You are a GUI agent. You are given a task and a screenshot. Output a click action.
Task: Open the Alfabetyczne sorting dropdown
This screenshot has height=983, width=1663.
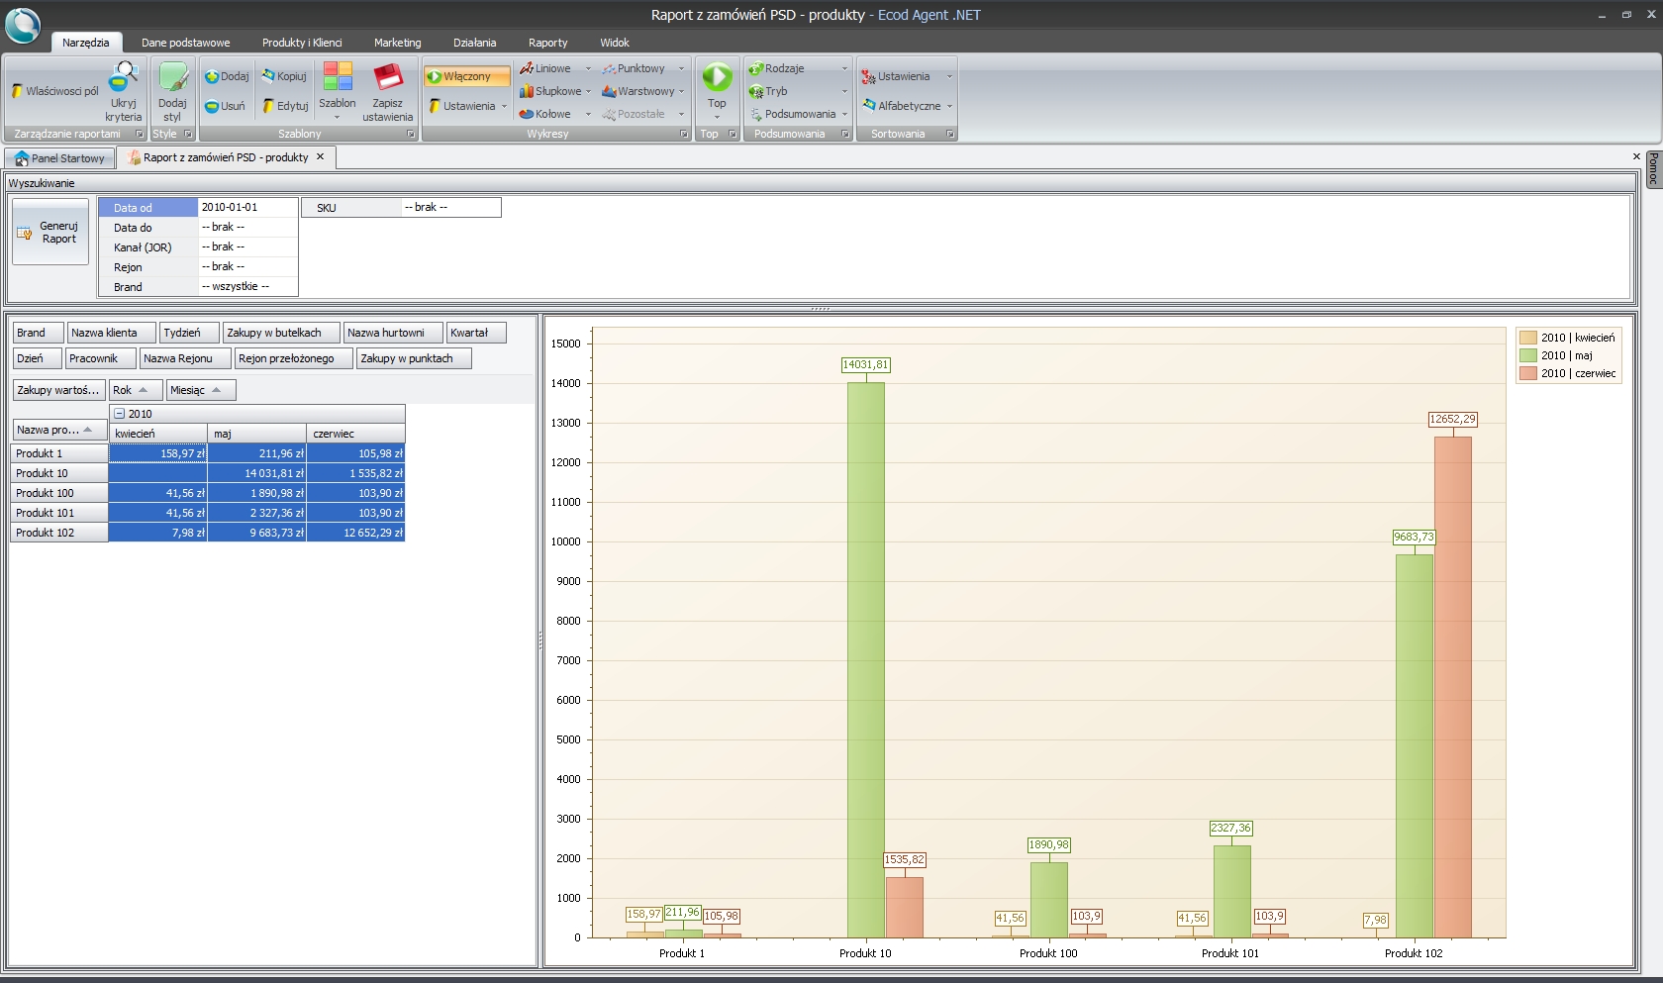(909, 106)
